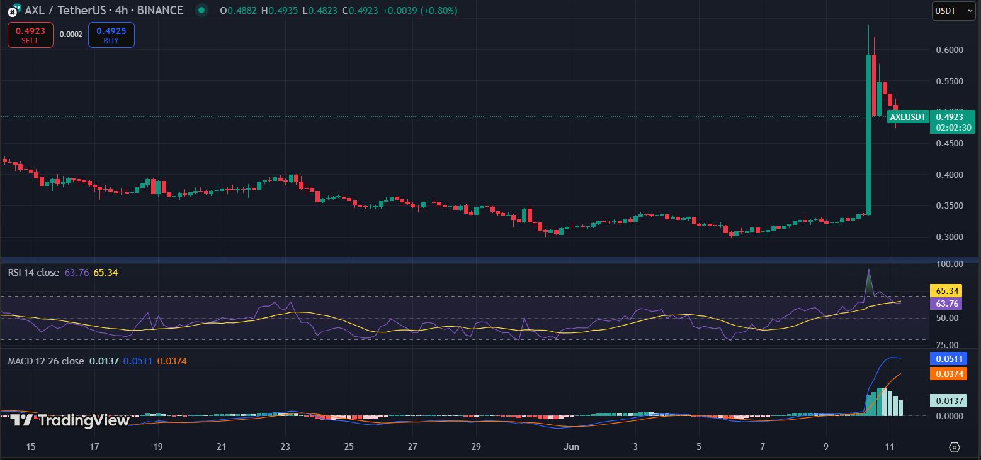
Task: Click the 25.00 RSI axis label
Action: (948, 345)
